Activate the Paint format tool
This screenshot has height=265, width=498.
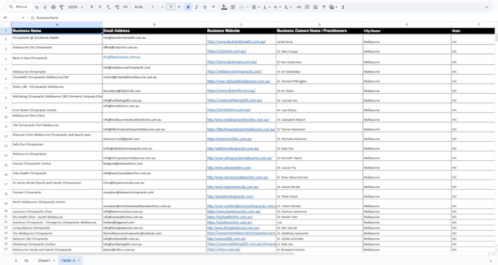pyautogui.click(x=62, y=7)
